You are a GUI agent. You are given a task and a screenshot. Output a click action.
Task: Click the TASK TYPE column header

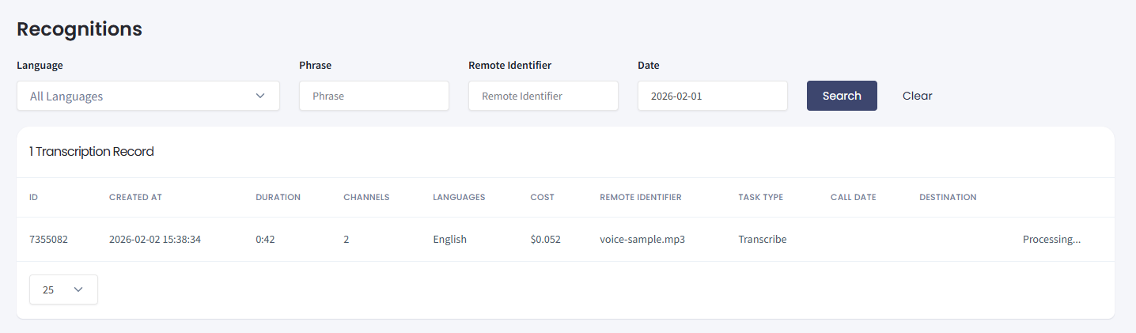[x=761, y=197]
